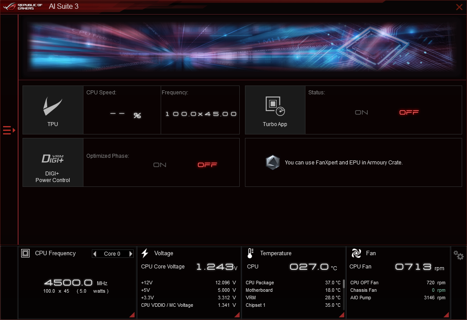Click the Republic of Gamers logo
This screenshot has width=467, height=320.
point(23,7)
